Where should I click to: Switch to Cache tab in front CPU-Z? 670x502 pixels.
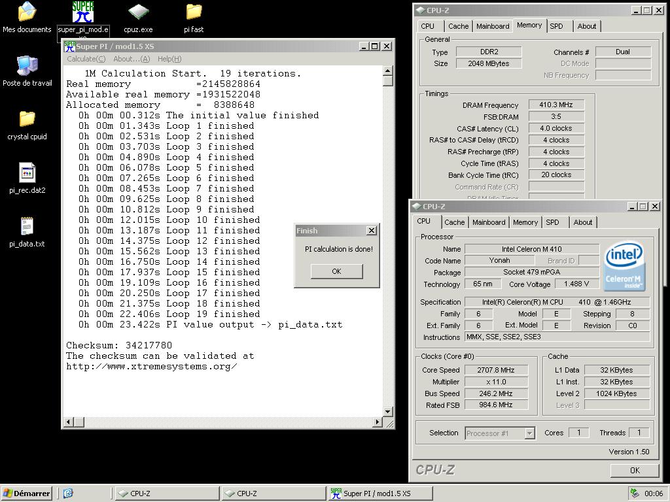point(454,222)
